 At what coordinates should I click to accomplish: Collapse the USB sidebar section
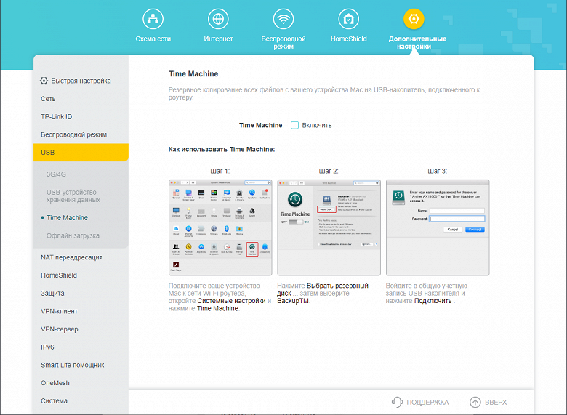pos(81,152)
